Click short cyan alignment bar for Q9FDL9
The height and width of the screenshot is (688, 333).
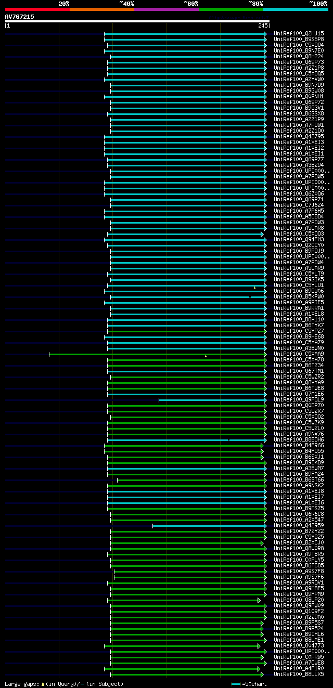212,400
